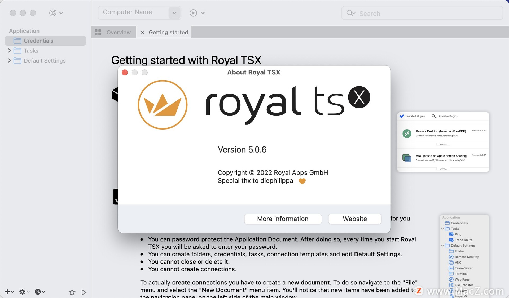Click the star favorites icon in bottom toolbar
The image size is (509, 298).
tap(72, 292)
